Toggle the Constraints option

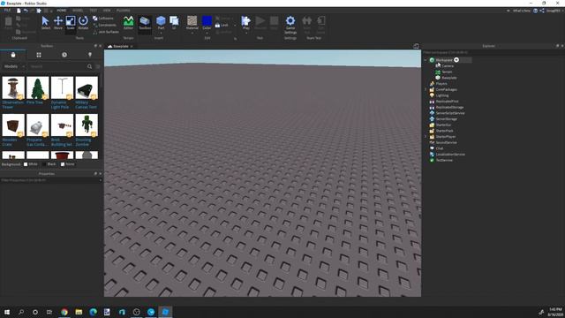104,26
